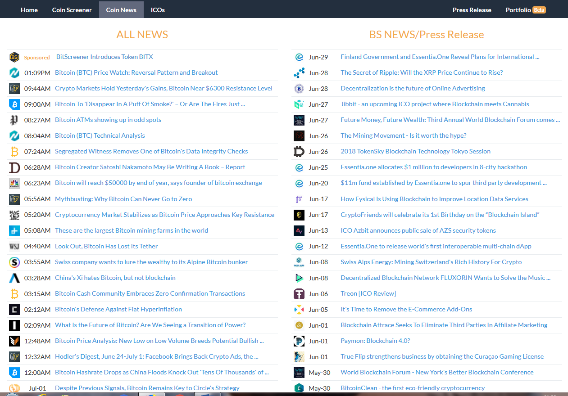Select the Coin News tab
The width and height of the screenshot is (568, 396).
click(x=121, y=10)
